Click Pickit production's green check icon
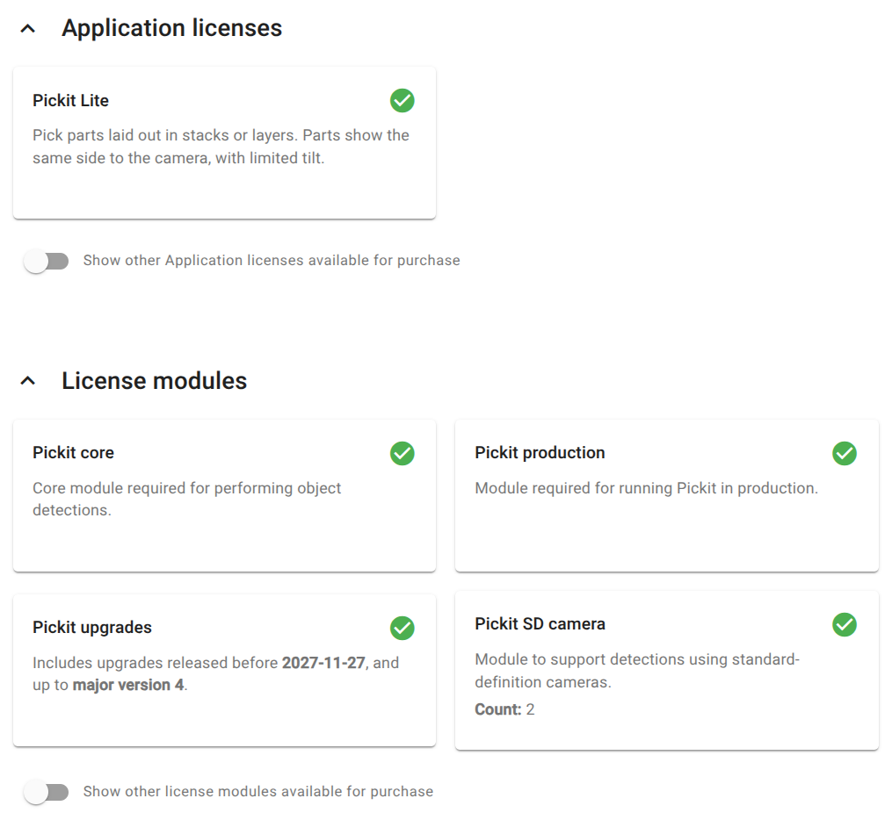Image resolution: width=892 pixels, height=820 pixels. [844, 453]
